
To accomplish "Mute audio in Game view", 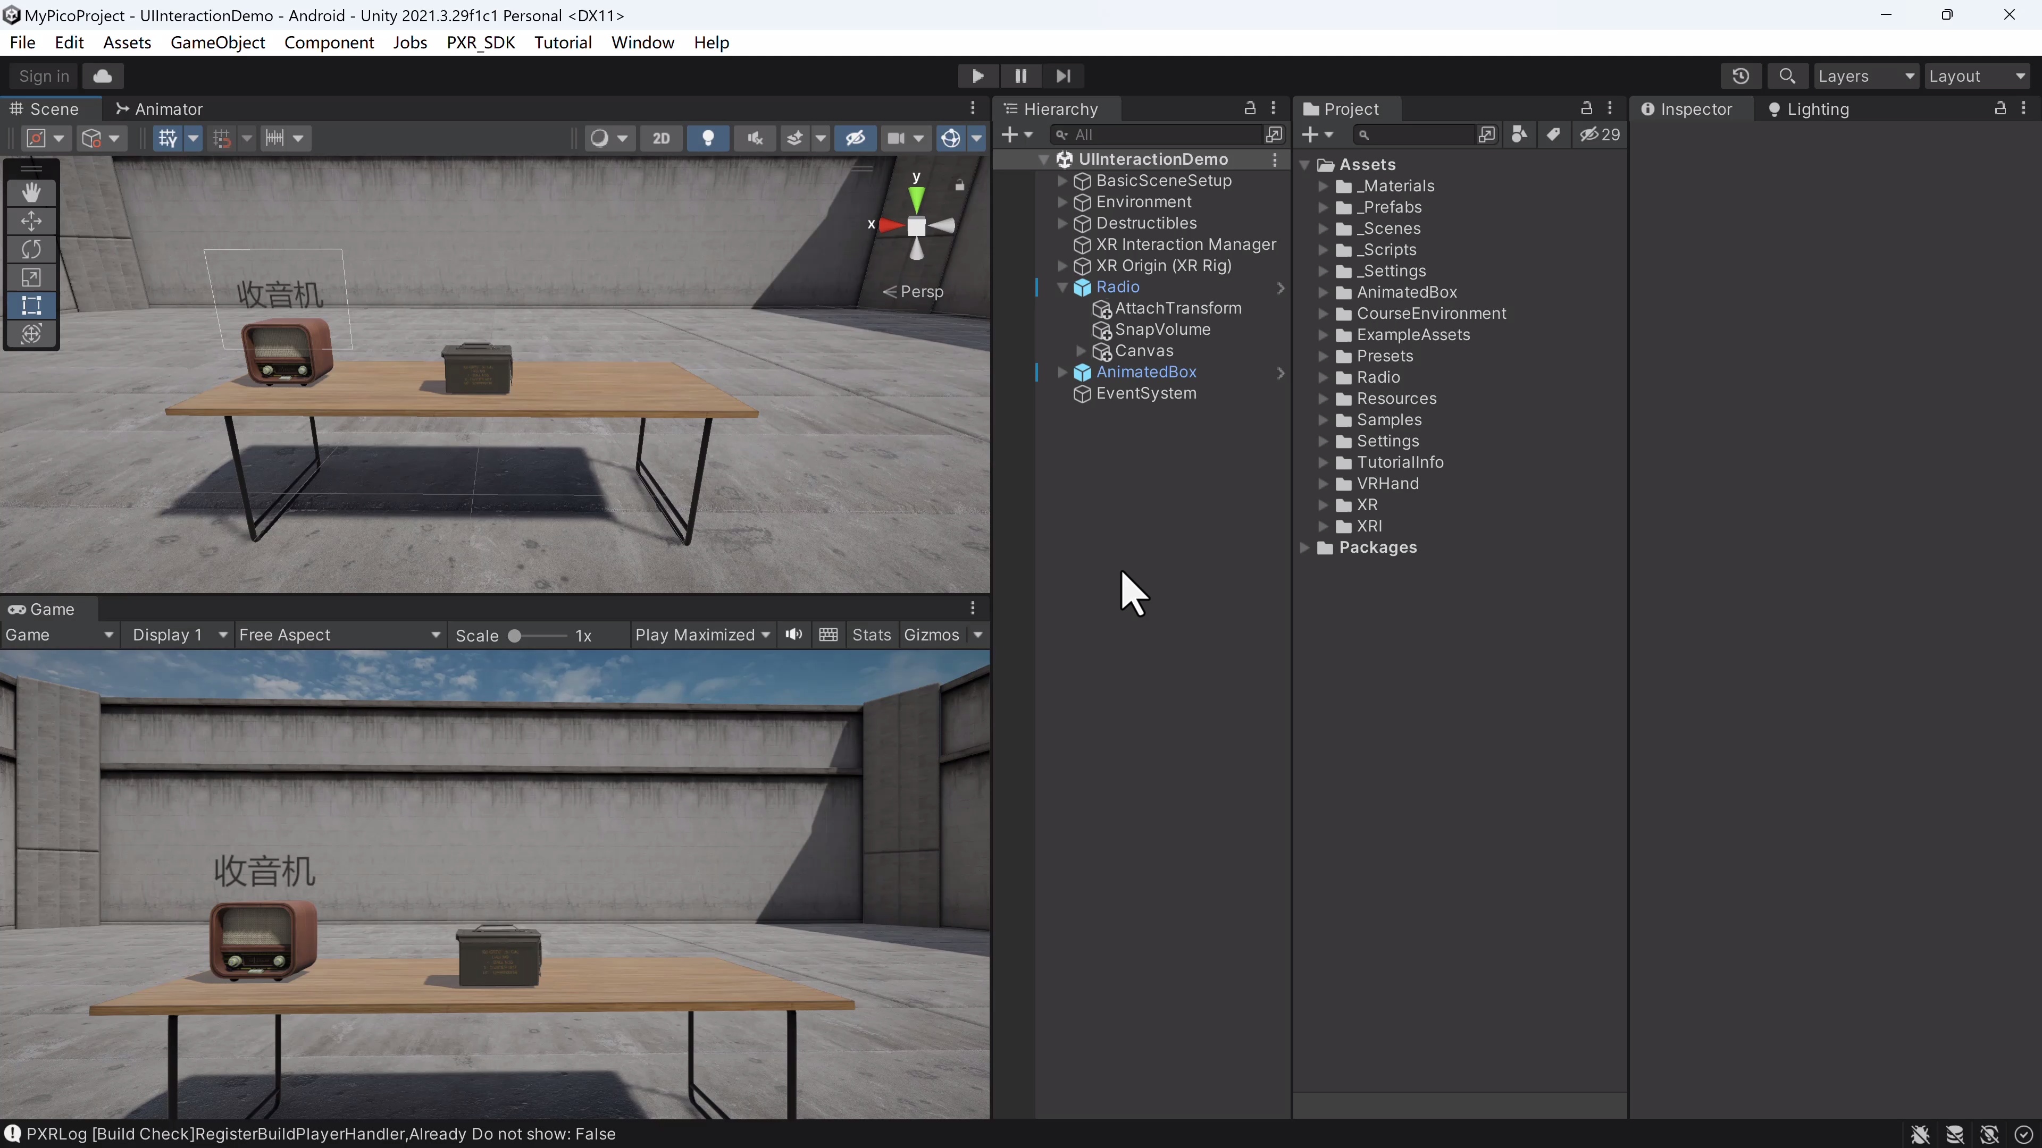I will point(793,635).
